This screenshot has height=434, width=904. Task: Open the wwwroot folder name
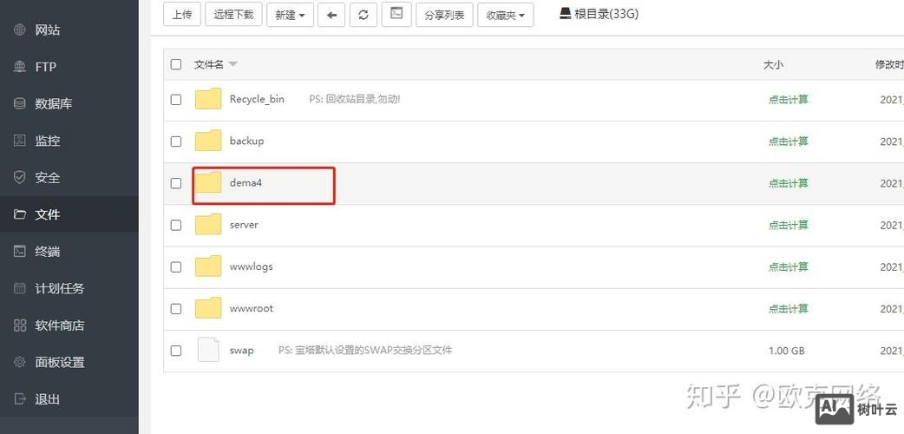pyautogui.click(x=252, y=308)
